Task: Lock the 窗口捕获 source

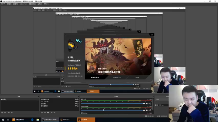Action: coord(78,104)
